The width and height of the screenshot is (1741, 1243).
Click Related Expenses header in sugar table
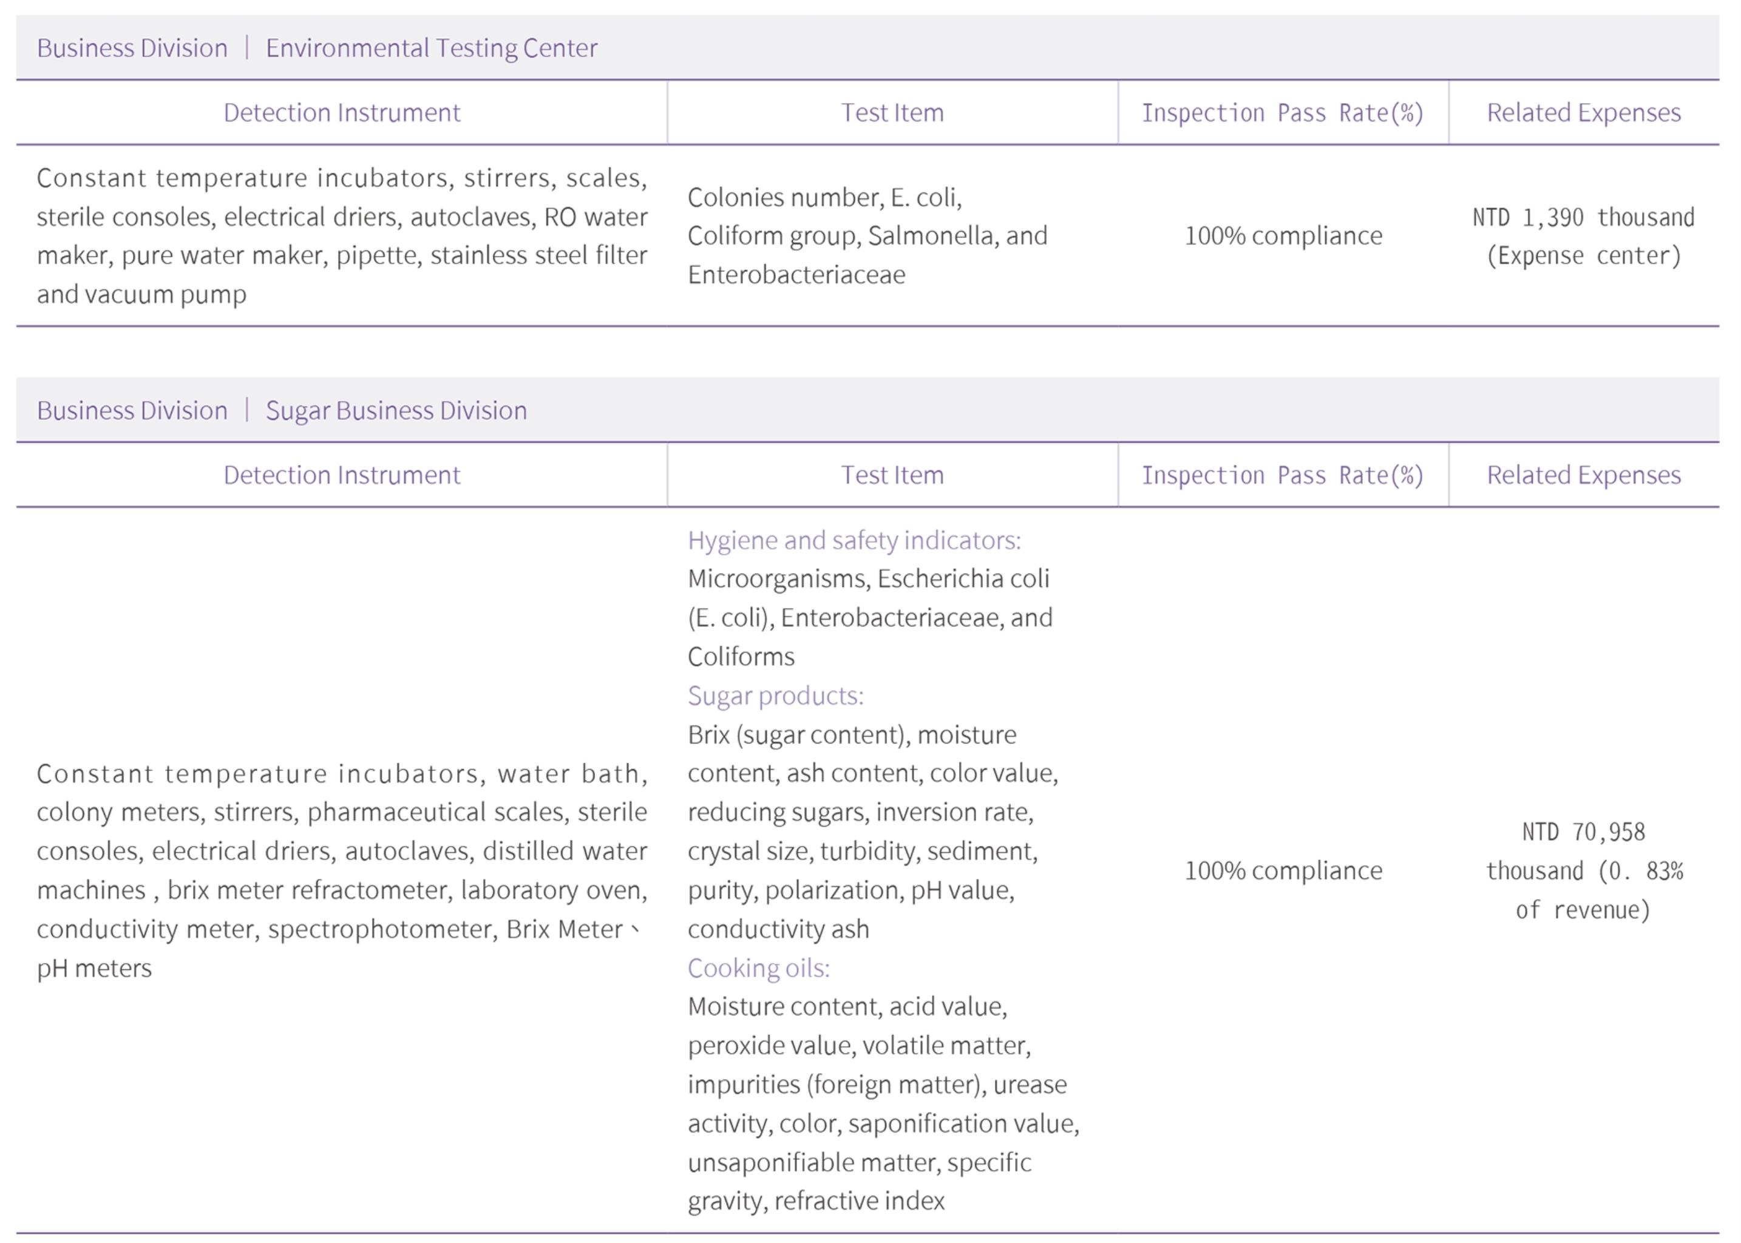(1583, 475)
